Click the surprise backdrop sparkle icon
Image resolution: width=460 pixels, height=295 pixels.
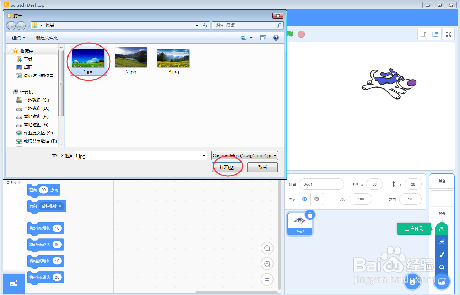coord(442,242)
